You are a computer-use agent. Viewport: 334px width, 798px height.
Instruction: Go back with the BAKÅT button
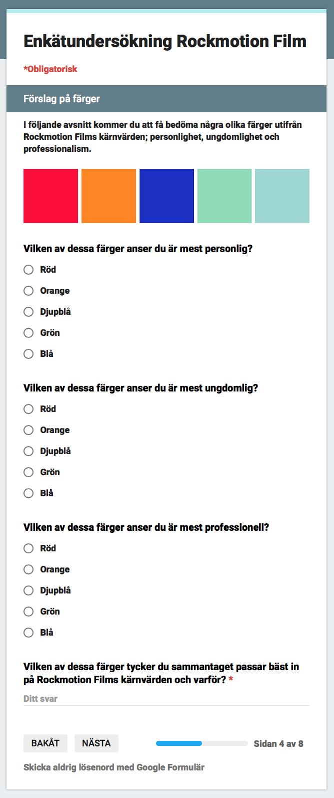click(45, 743)
